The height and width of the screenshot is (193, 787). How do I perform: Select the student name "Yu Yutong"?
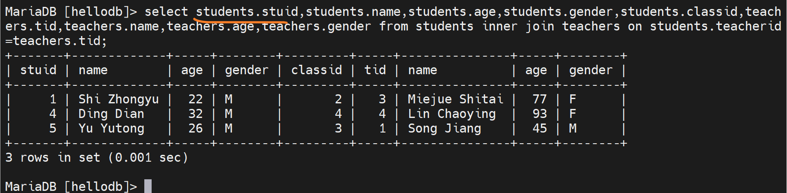point(111,128)
